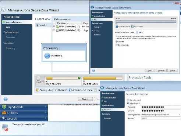This screenshot has height=136, width=181.
Task: Select the Activate radio button
Action: coord(117,42)
